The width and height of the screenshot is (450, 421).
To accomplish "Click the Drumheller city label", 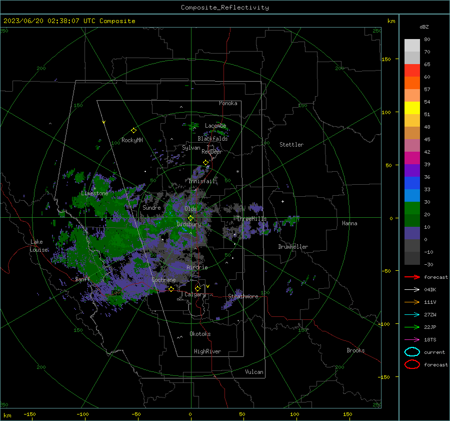I will click(x=293, y=247).
